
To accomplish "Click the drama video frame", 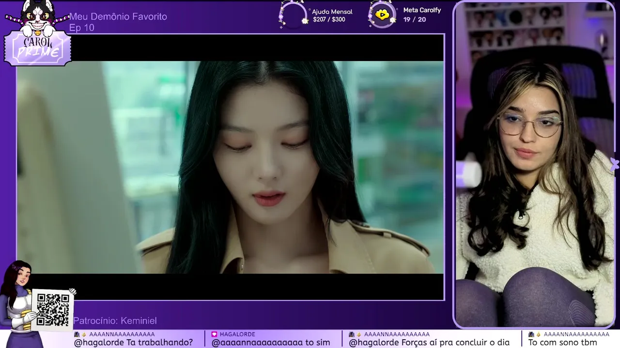I will 231,167.
